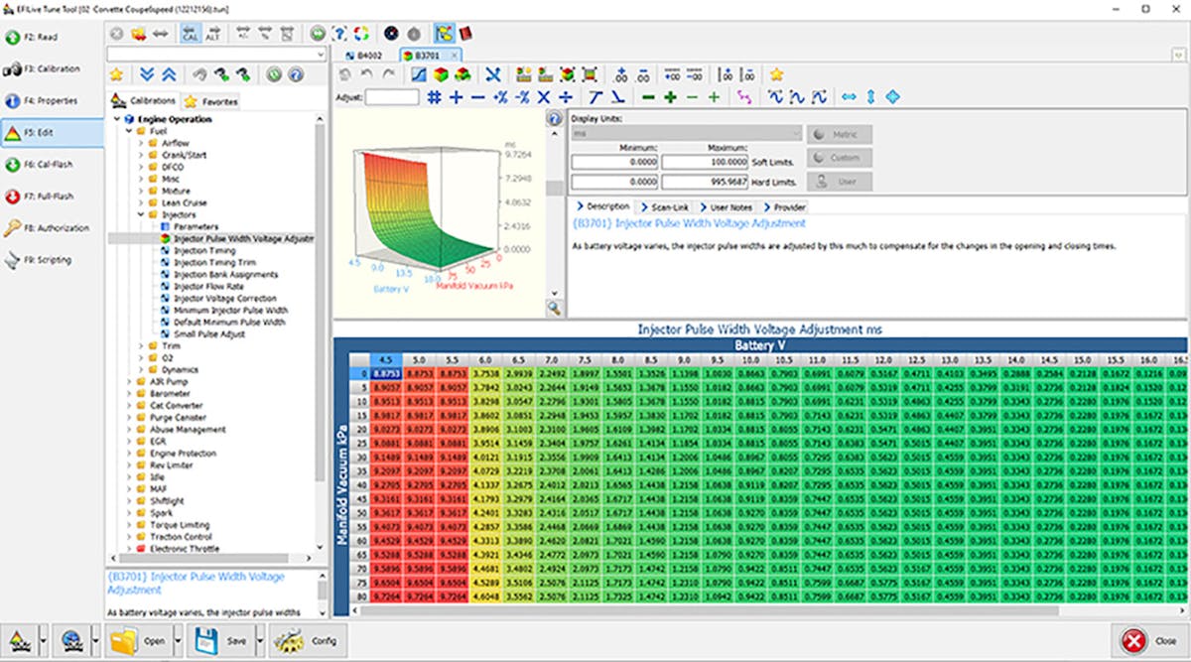The height and width of the screenshot is (662, 1191).
Task: Toggle the CAL calibration view button
Action: point(190,34)
